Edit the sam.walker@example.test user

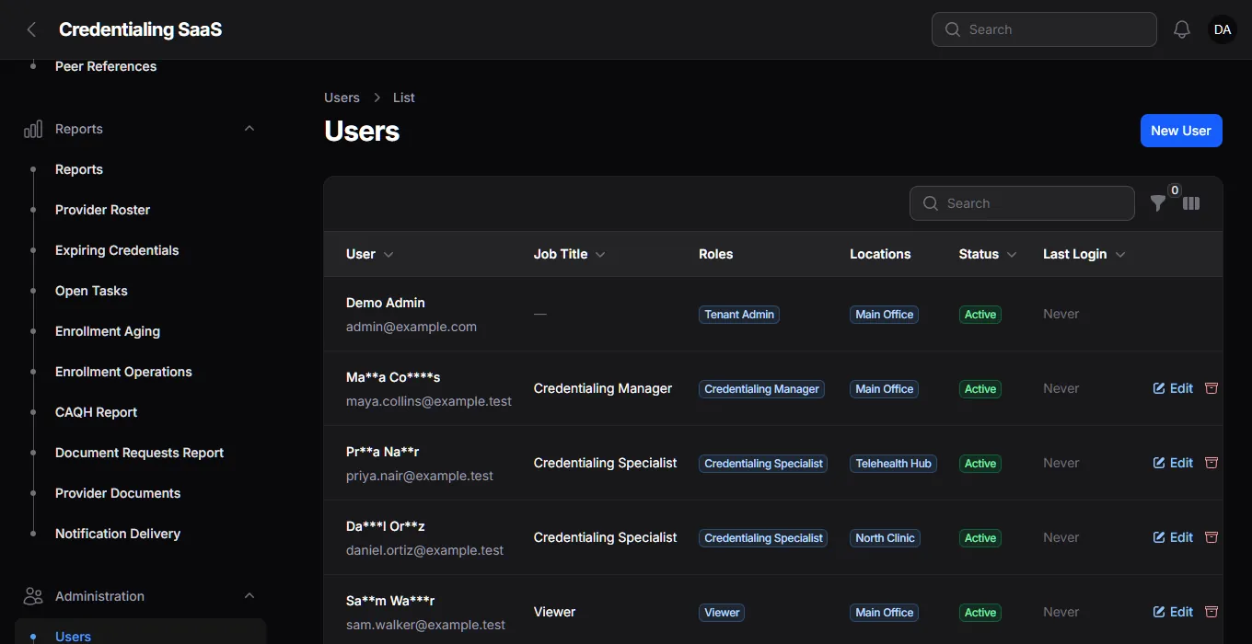(x=1173, y=612)
